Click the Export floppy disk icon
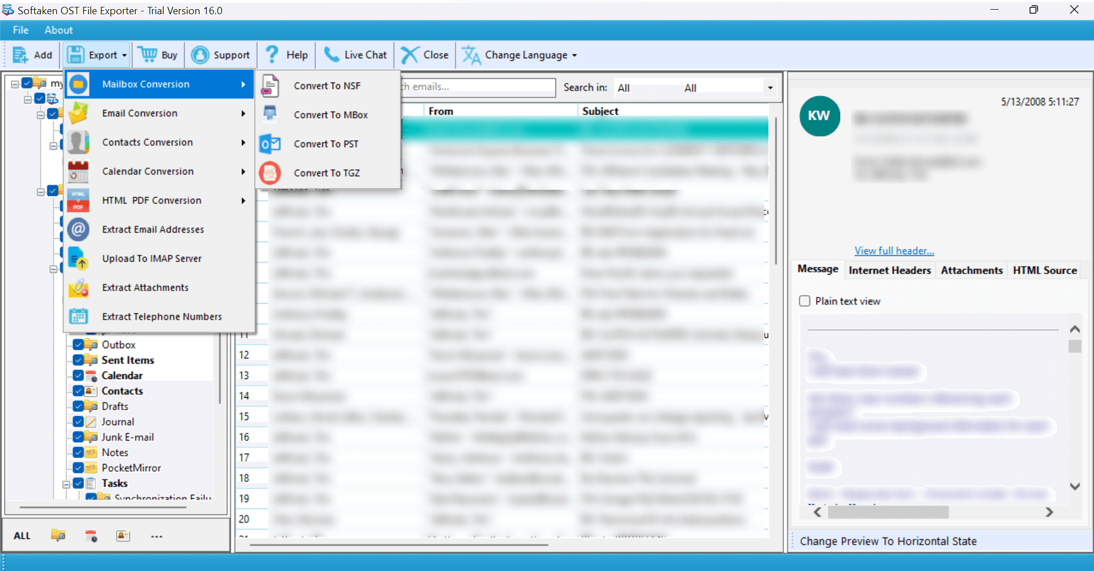This screenshot has height=571, width=1094. (x=75, y=55)
